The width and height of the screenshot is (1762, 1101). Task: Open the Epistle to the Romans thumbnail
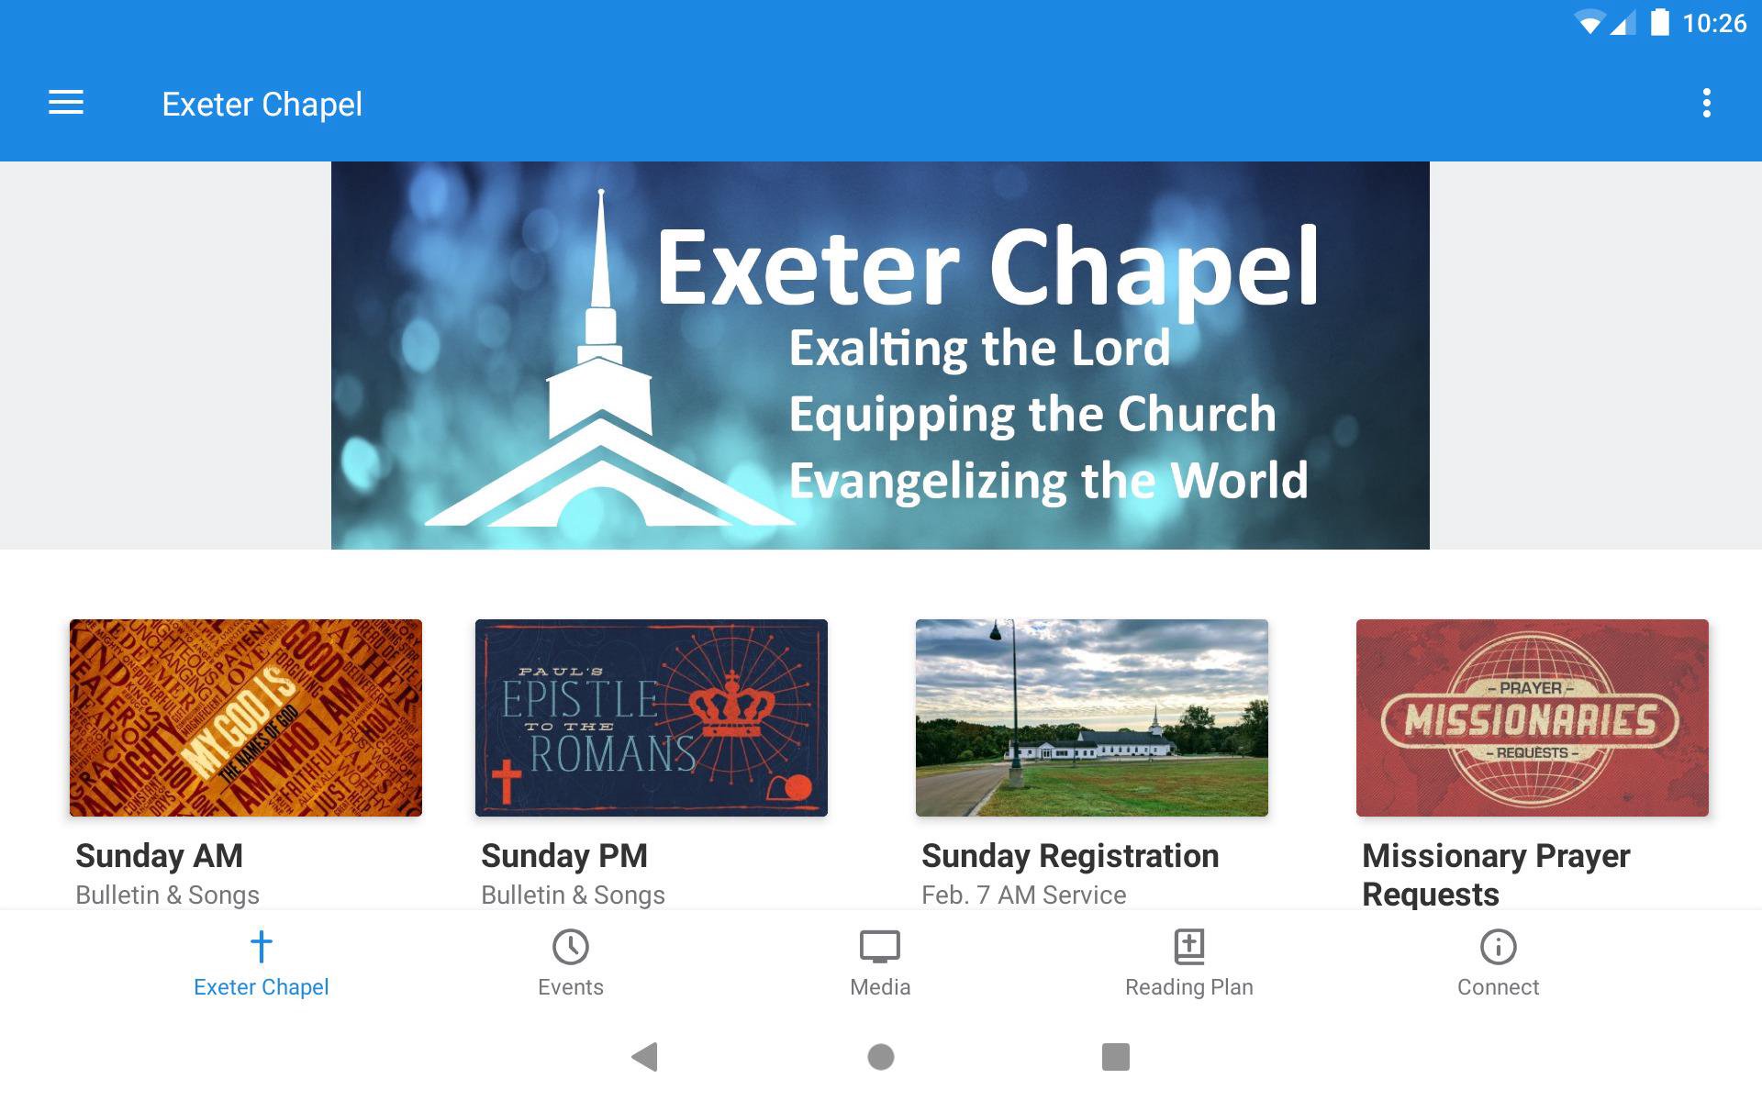click(651, 717)
